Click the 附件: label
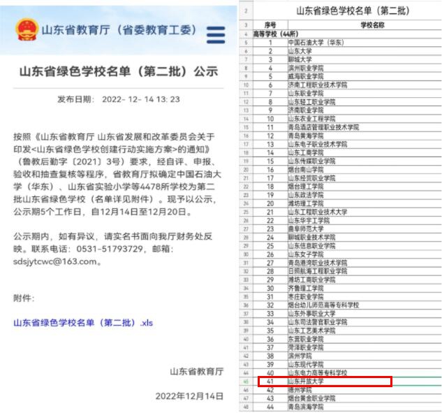Image resolution: width=442 pixels, height=413 pixels. point(24,298)
